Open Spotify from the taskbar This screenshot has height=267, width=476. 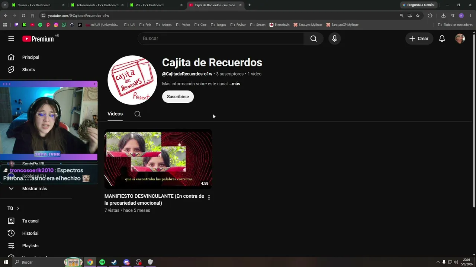(x=102, y=262)
